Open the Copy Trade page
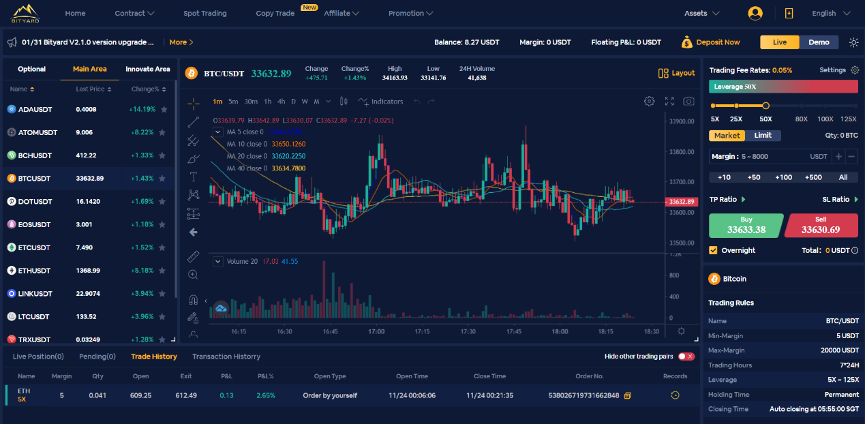Viewport: 865px width, 424px height. pyautogui.click(x=275, y=13)
